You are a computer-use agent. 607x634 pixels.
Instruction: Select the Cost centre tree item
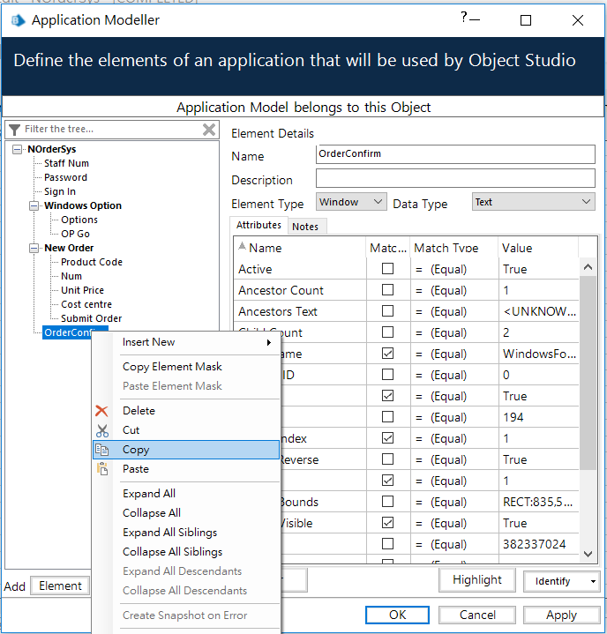point(86,304)
